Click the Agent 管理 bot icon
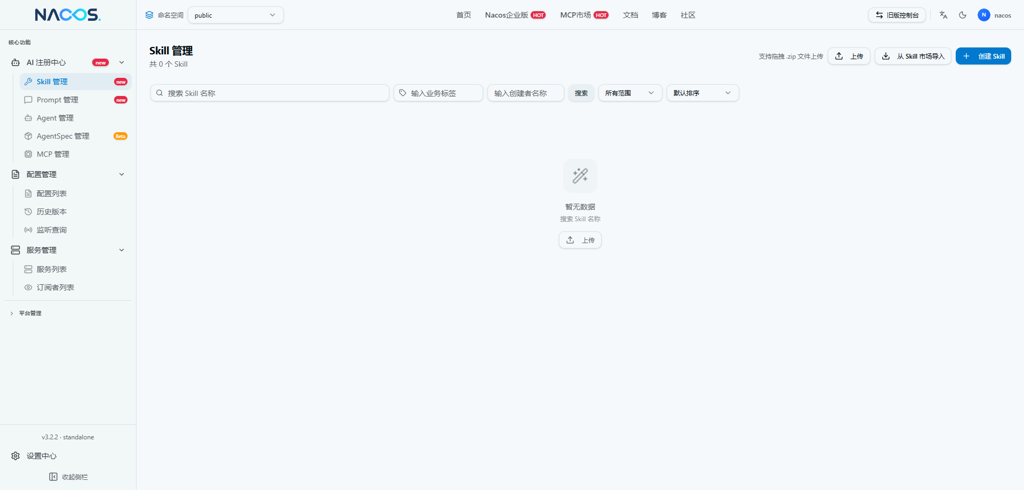This screenshot has width=1024, height=490. pos(28,118)
